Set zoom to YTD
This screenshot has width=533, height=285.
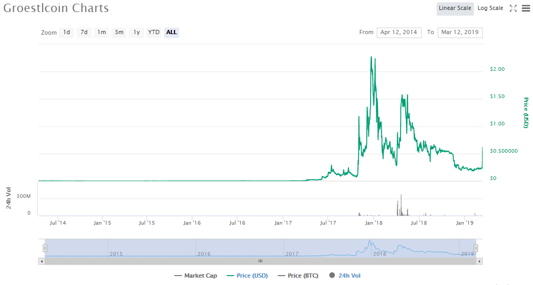click(153, 32)
